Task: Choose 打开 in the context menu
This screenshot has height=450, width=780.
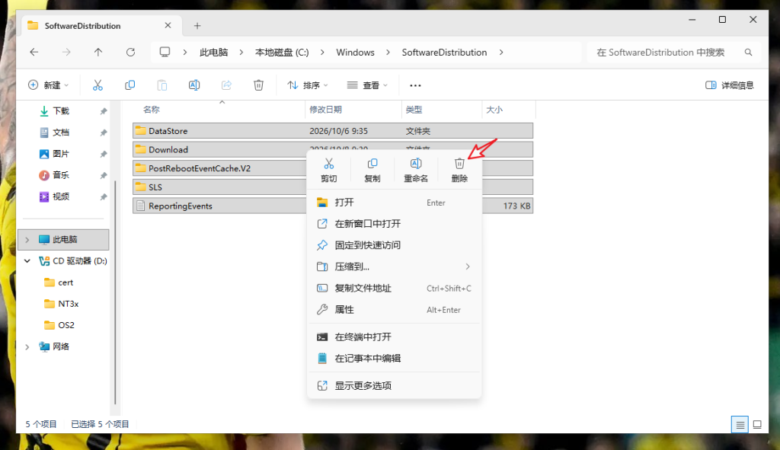Action: tap(394, 203)
